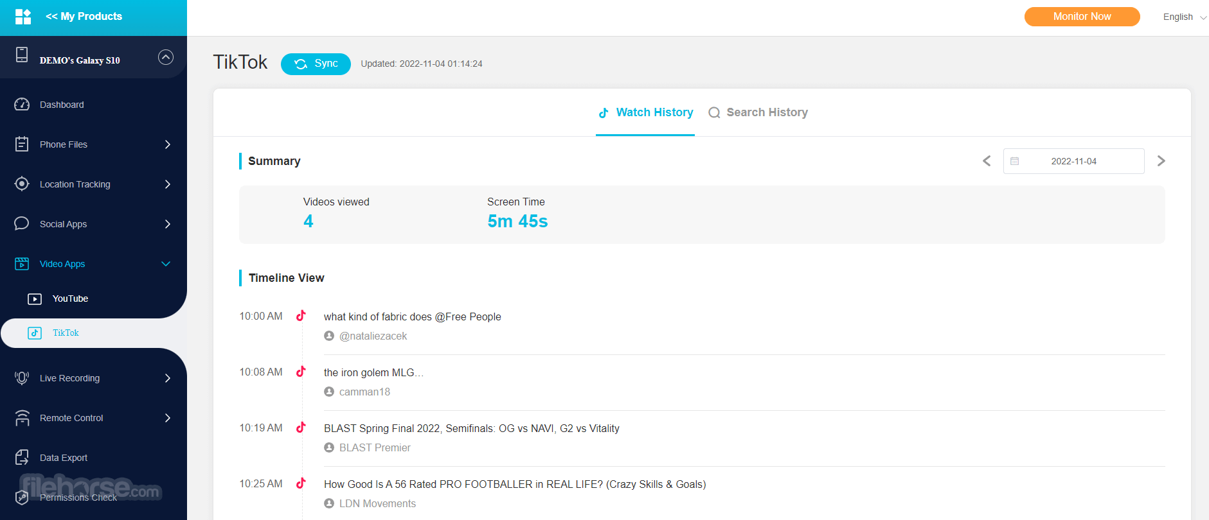1209x520 pixels.
Task: Click the YouTube play icon in sidebar
Action: click(x=35, y=299)
